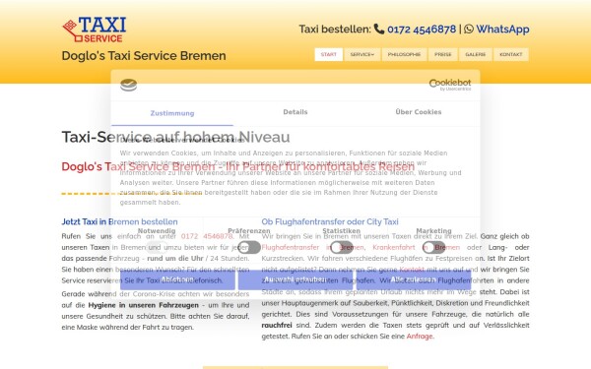Open the PREISE page

click(x=443, y=54)
